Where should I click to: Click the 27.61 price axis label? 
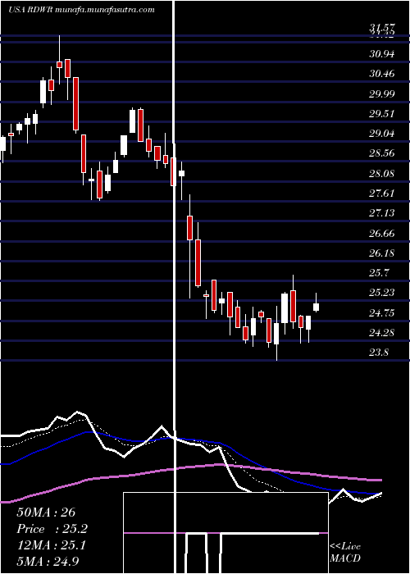click(382, 194)
